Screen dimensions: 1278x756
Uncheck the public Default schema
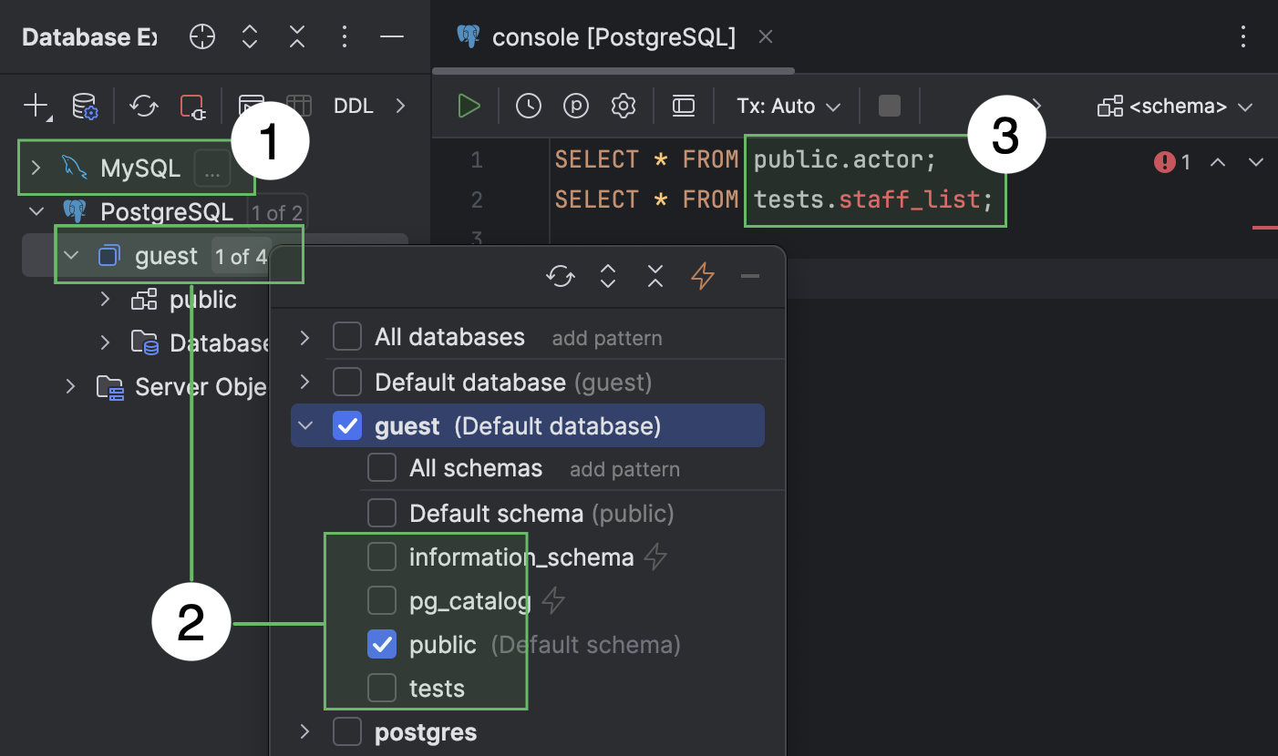tap(382, 644)
